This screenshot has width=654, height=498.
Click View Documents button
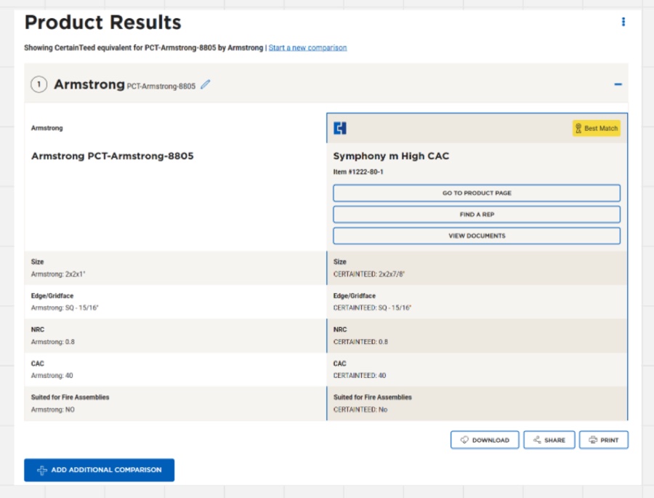tap(476, 236)
